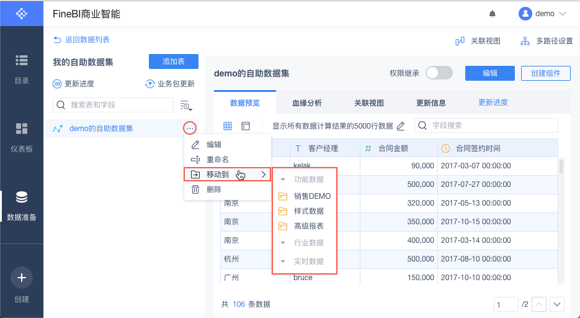Click the 字段搜索 field search box
580x318 pixels.
point(487,125)
